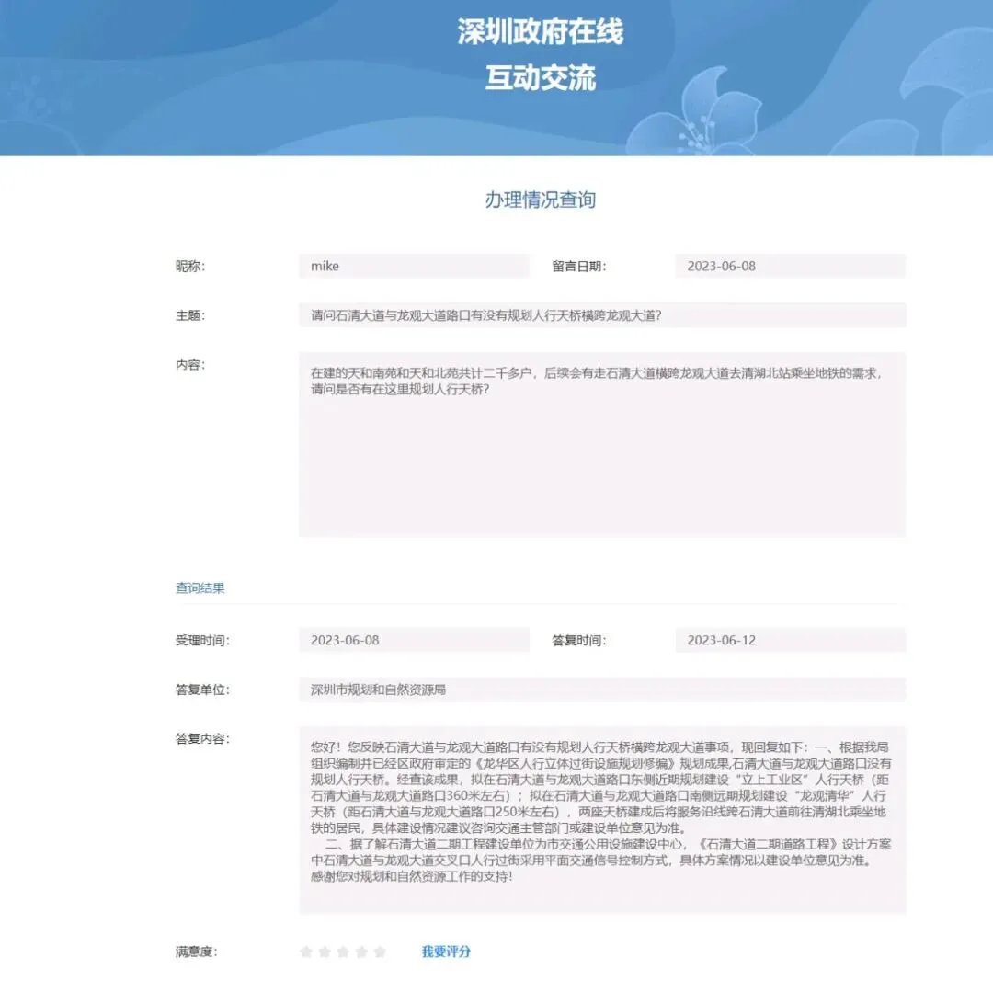Click the 留言日期 label
The height and width of the screenshot is (992, 993).
(579, 267)
